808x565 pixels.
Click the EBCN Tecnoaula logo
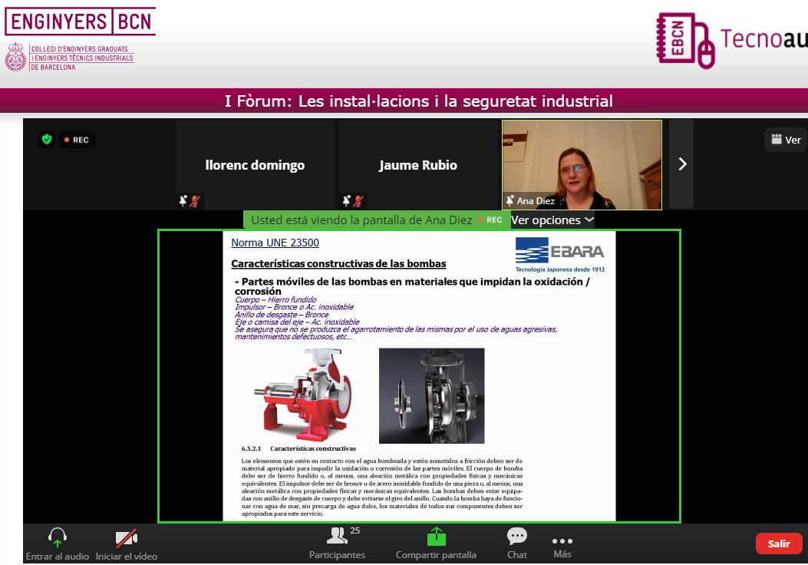click(x=732, y=40)
